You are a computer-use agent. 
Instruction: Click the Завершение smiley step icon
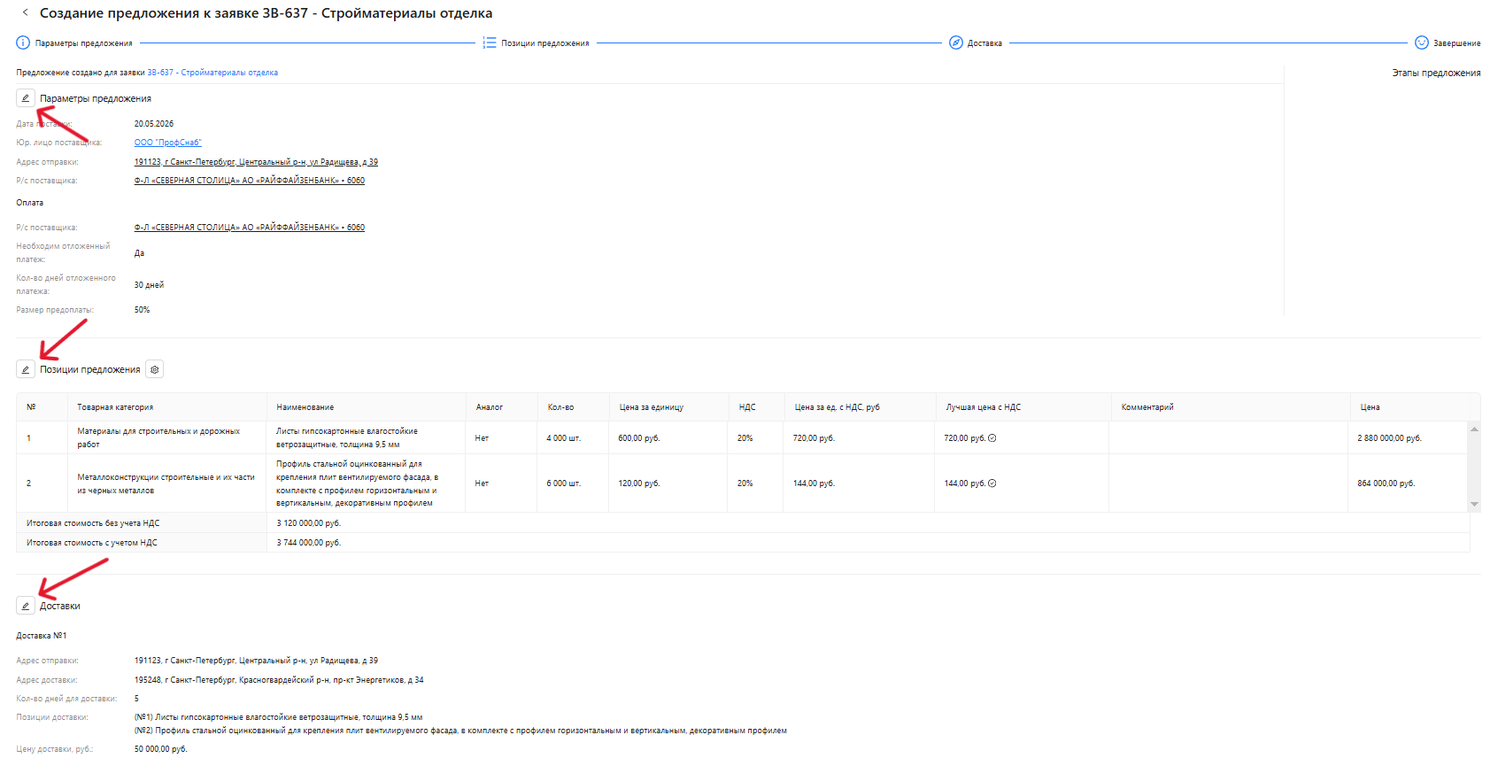coord(1421,43)
